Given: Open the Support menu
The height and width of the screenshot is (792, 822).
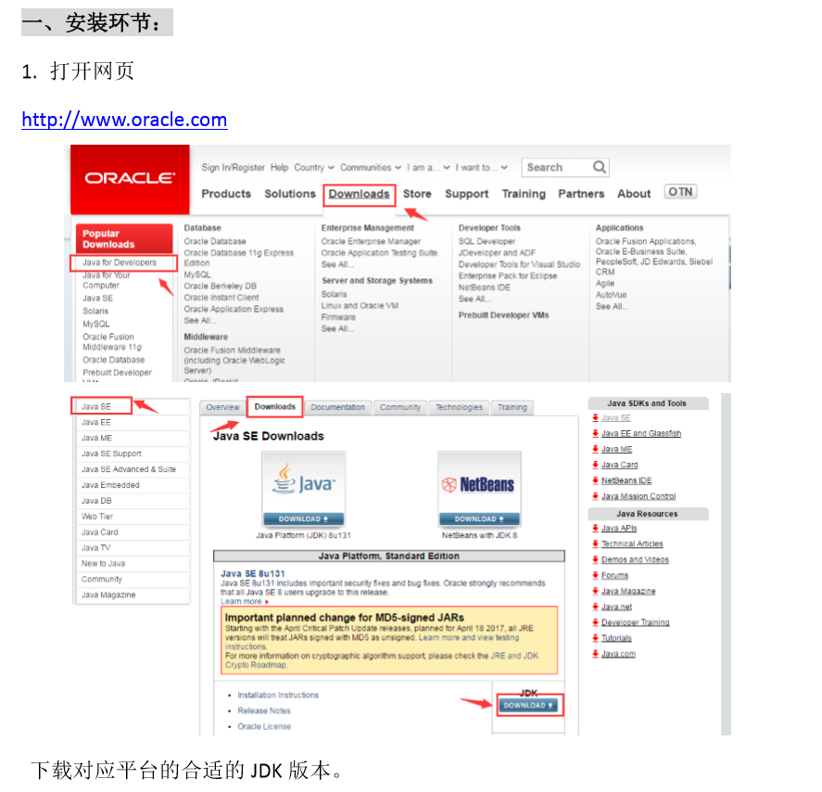Looking at the screenshot, I should [466, 194].
